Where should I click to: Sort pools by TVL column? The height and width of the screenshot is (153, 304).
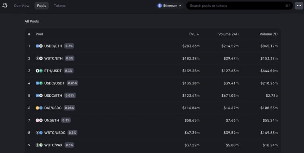(x=194, y=34)
